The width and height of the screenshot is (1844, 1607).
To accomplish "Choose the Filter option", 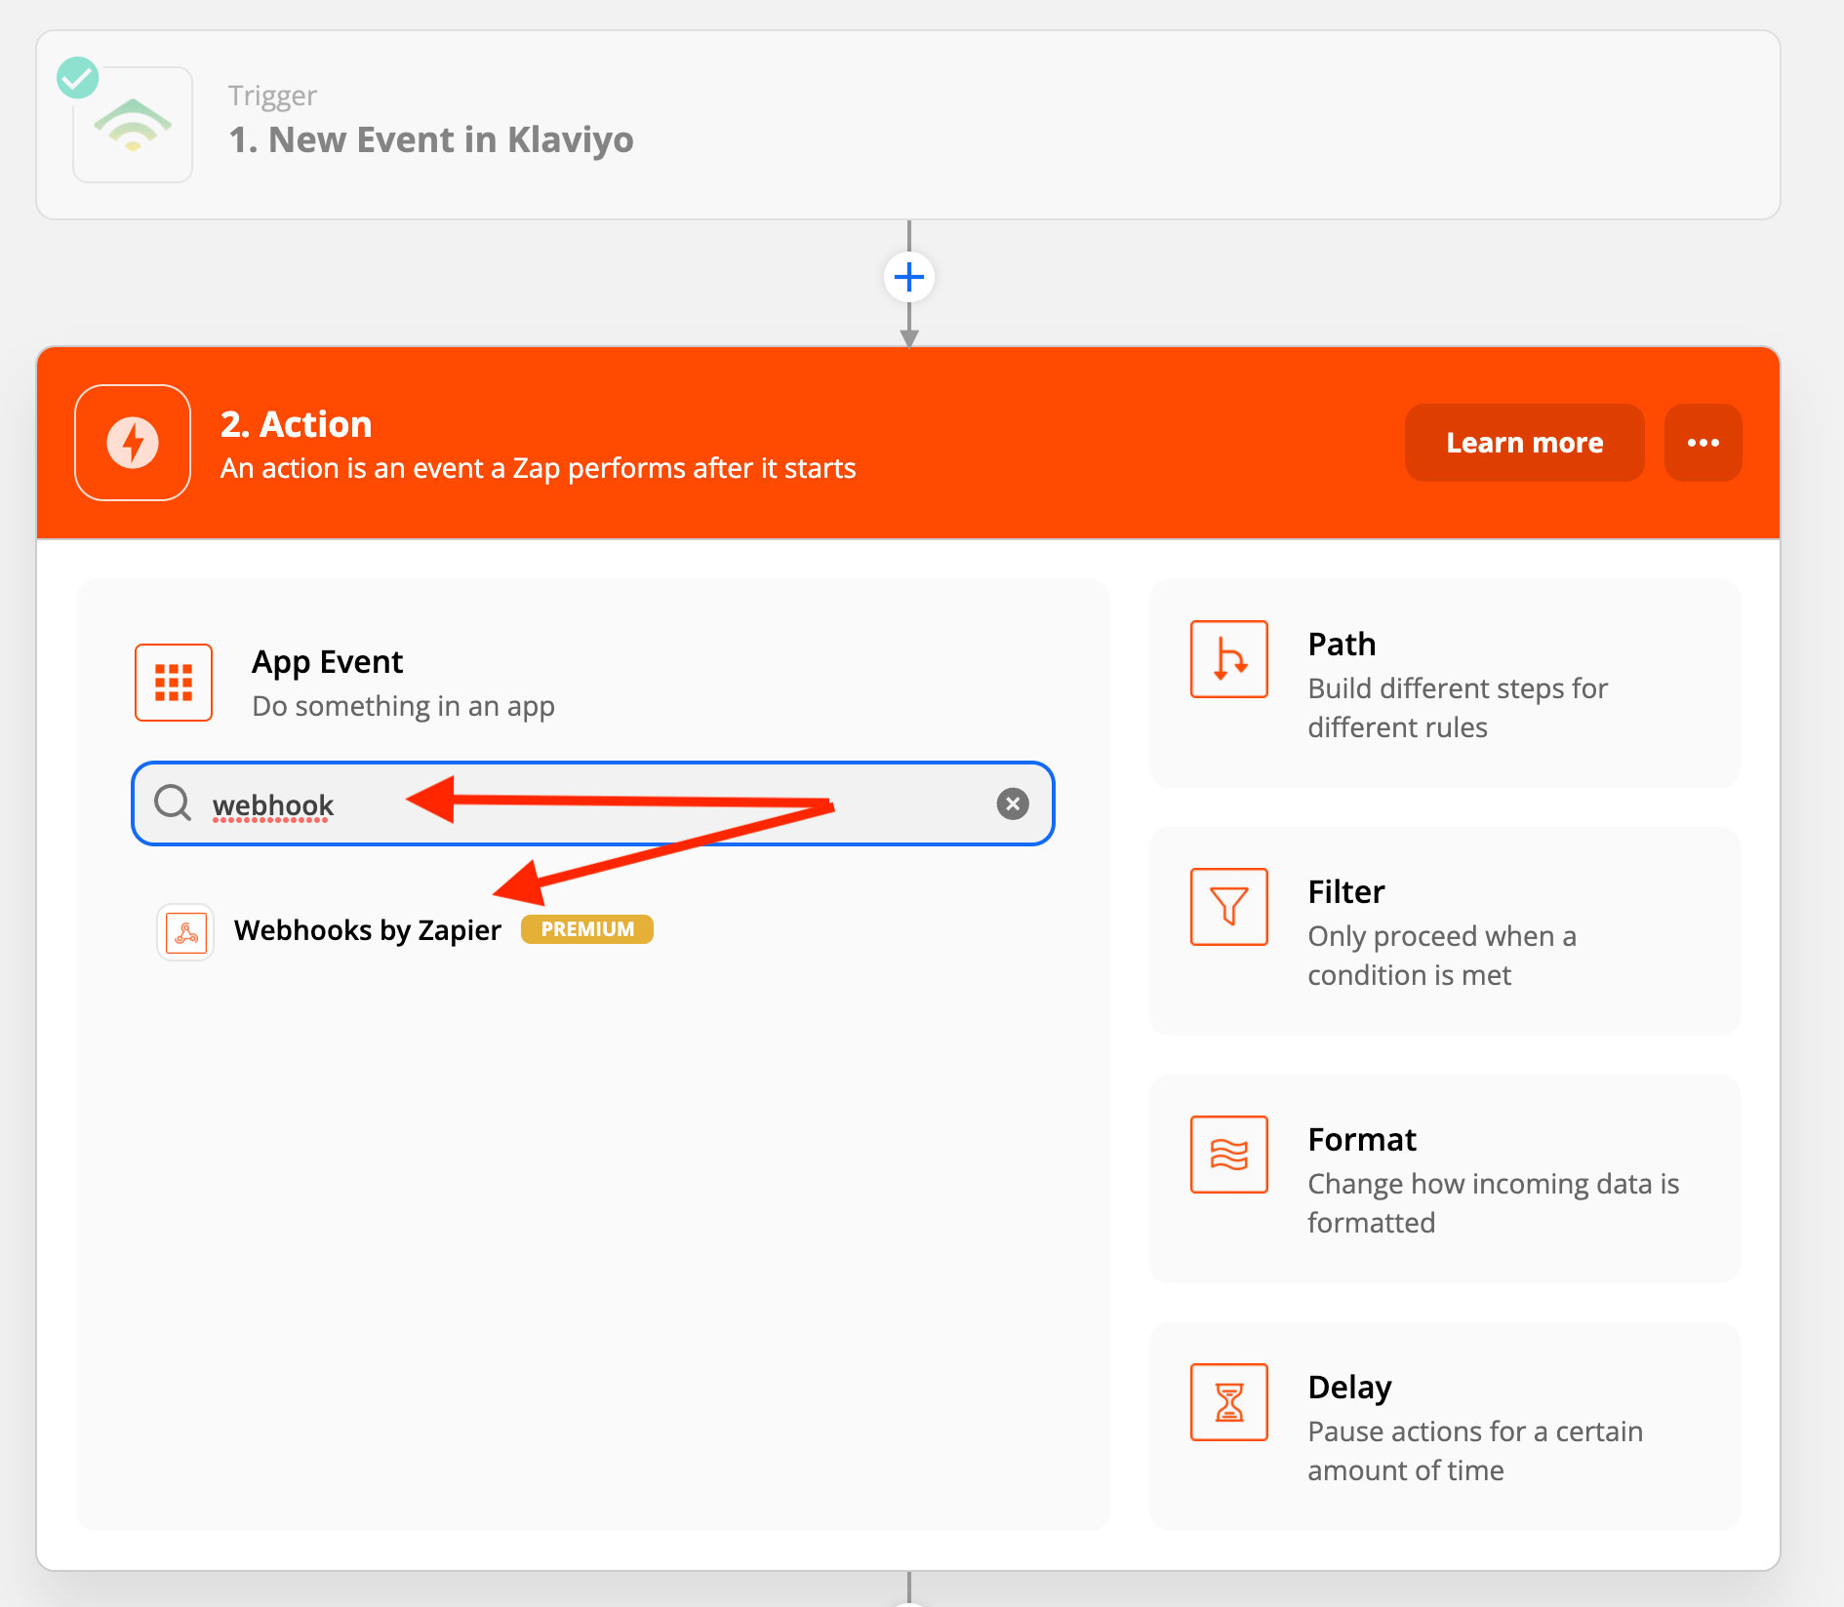I will click(1445, 931).
